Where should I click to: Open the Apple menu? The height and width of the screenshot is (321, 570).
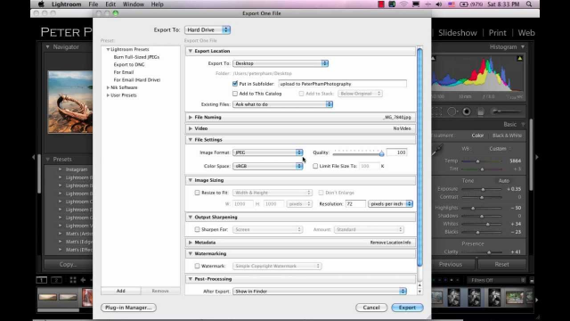pos(41,4)
